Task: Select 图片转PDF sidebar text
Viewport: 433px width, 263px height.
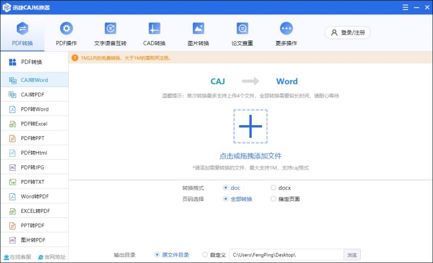Action: (33, 240)
